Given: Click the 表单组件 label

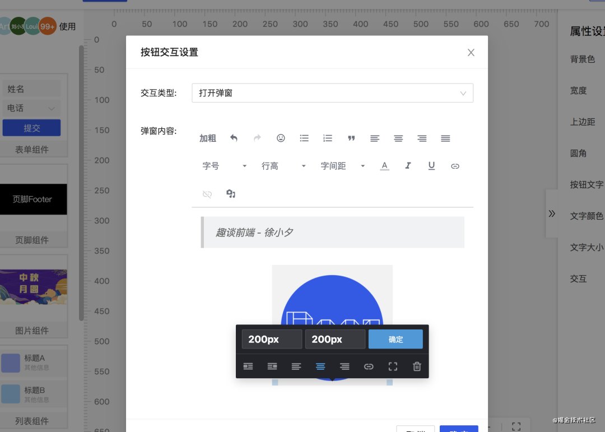Looking at the screenshot, I should (31, 150).
